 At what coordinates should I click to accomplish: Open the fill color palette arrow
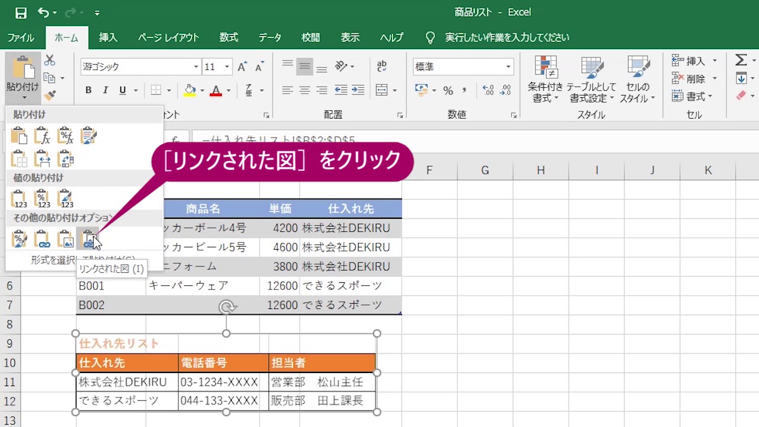point(202,91)
